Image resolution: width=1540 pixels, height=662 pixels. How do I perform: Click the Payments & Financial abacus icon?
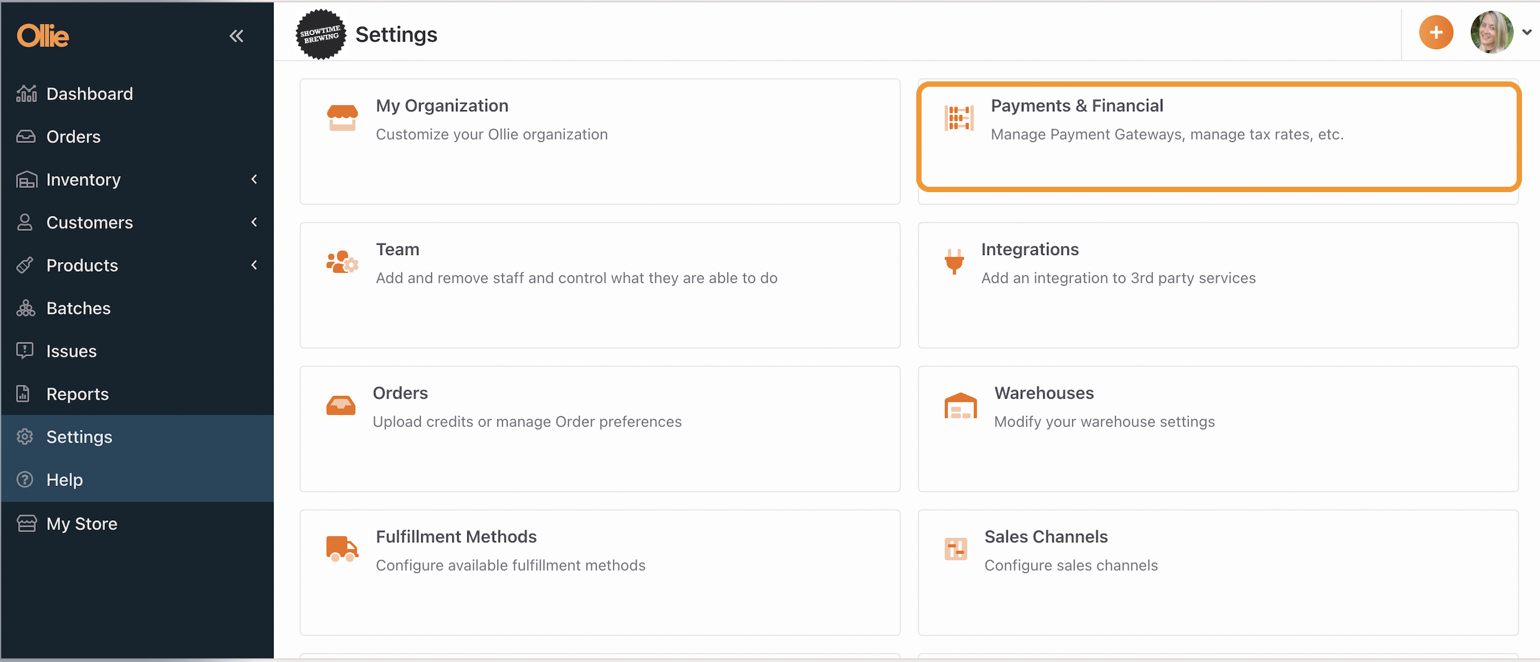pos(959,118)
